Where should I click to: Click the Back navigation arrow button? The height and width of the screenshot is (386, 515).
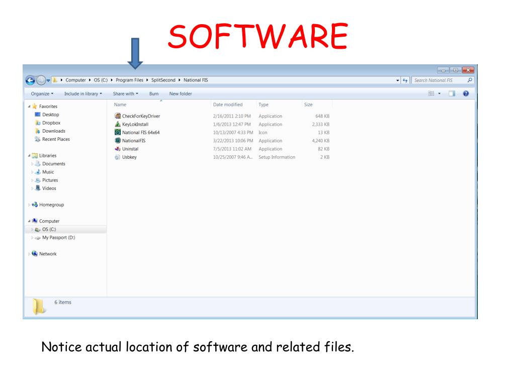point(30,80)
